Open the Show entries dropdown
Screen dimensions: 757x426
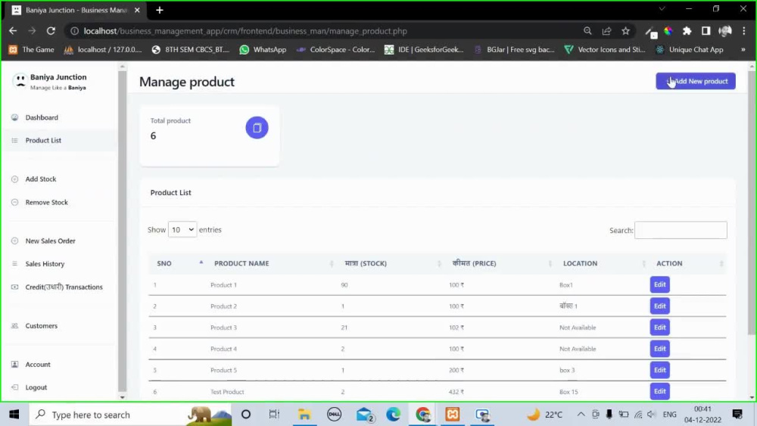[x=182, y=229]
